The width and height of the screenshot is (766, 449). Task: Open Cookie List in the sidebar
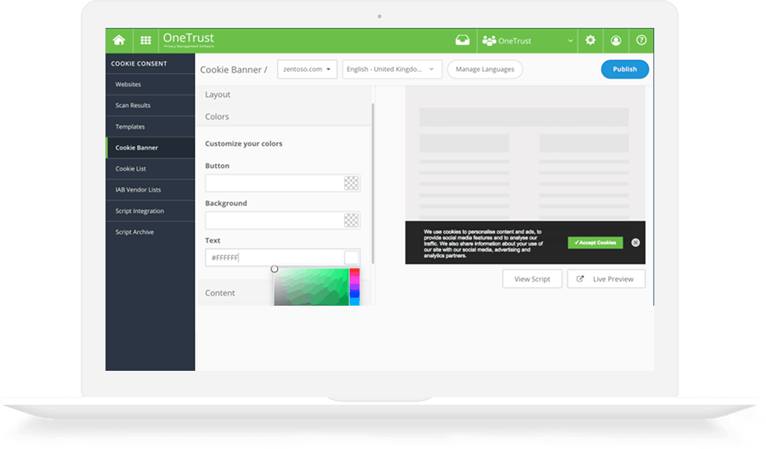pos(150,168)
